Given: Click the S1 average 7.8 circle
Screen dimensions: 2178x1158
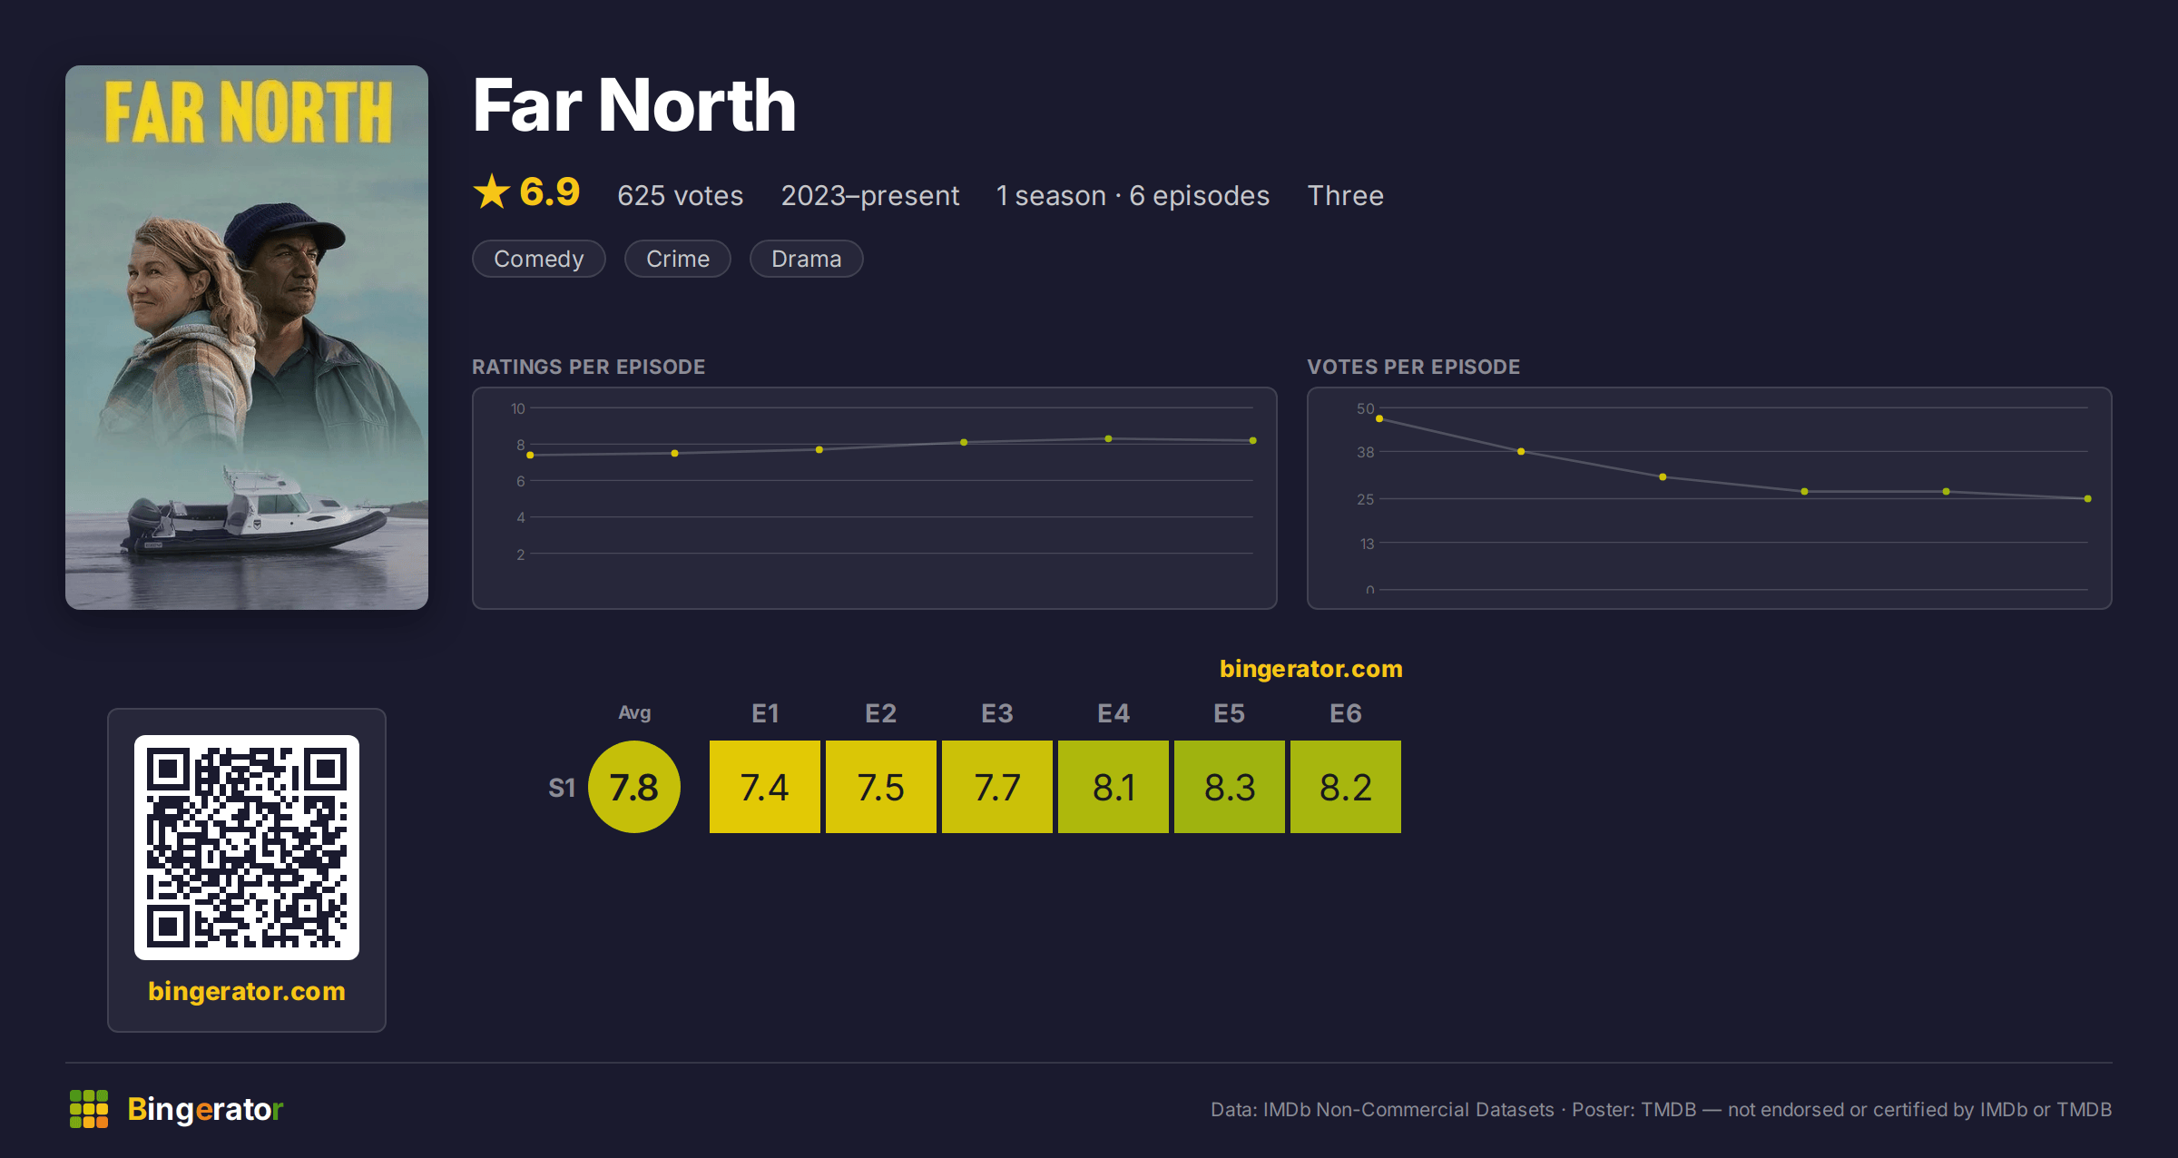Looking at the screenshot, I should 634,787.
